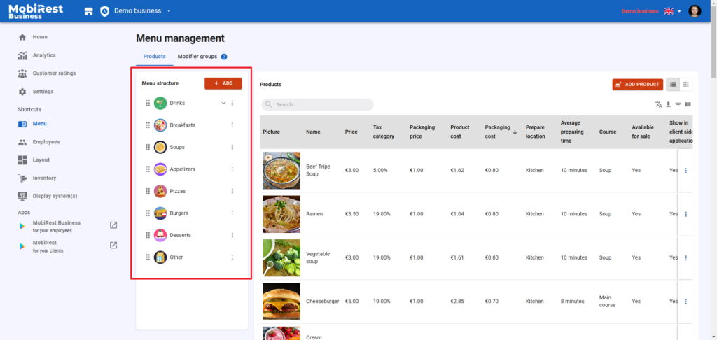Select the Burgers category
Image resolution: width=717 pixels, height=340 pixels.
(x=179, y=213)
